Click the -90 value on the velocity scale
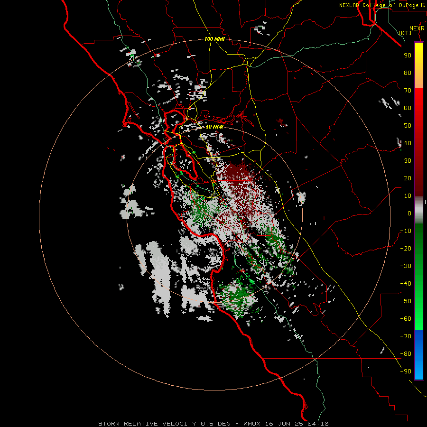This screenshot has height=427, width=427. click(x=406, y=371)
